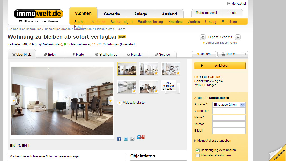
Task: Select third thumbnail with white shelves
Action: [x=171, y=69]
